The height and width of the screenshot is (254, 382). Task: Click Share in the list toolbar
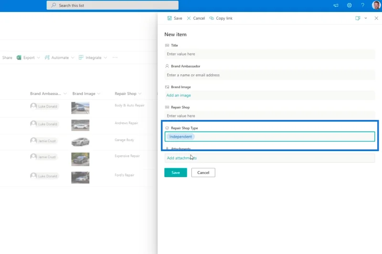[x=7, y=58]
